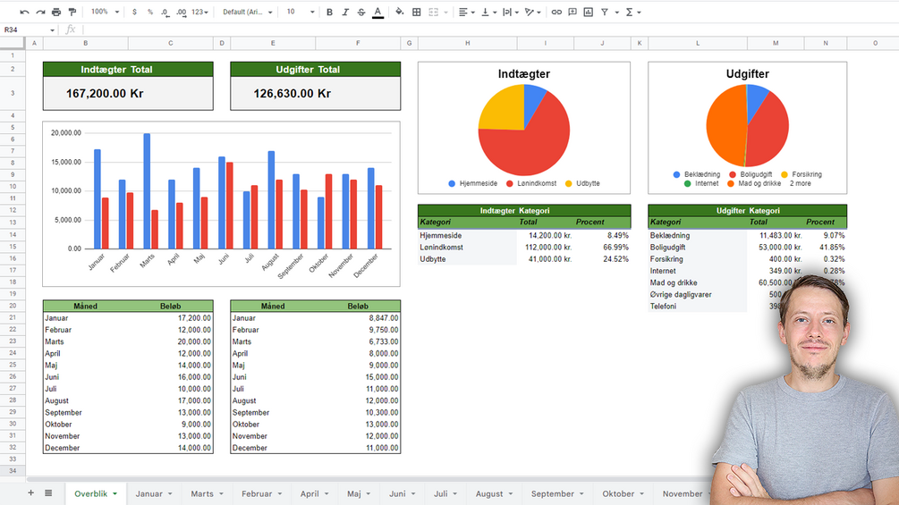Image resolution: width=899 pixels, height=505 pixels.
Task: Select the 'Indtægter Kategori' header cell
Action: click(524, 211)
